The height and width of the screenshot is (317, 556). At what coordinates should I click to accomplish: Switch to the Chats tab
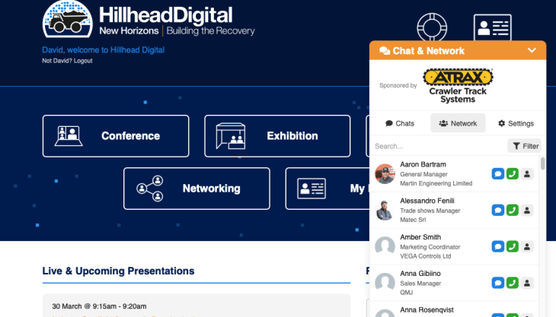click(400, 123)
